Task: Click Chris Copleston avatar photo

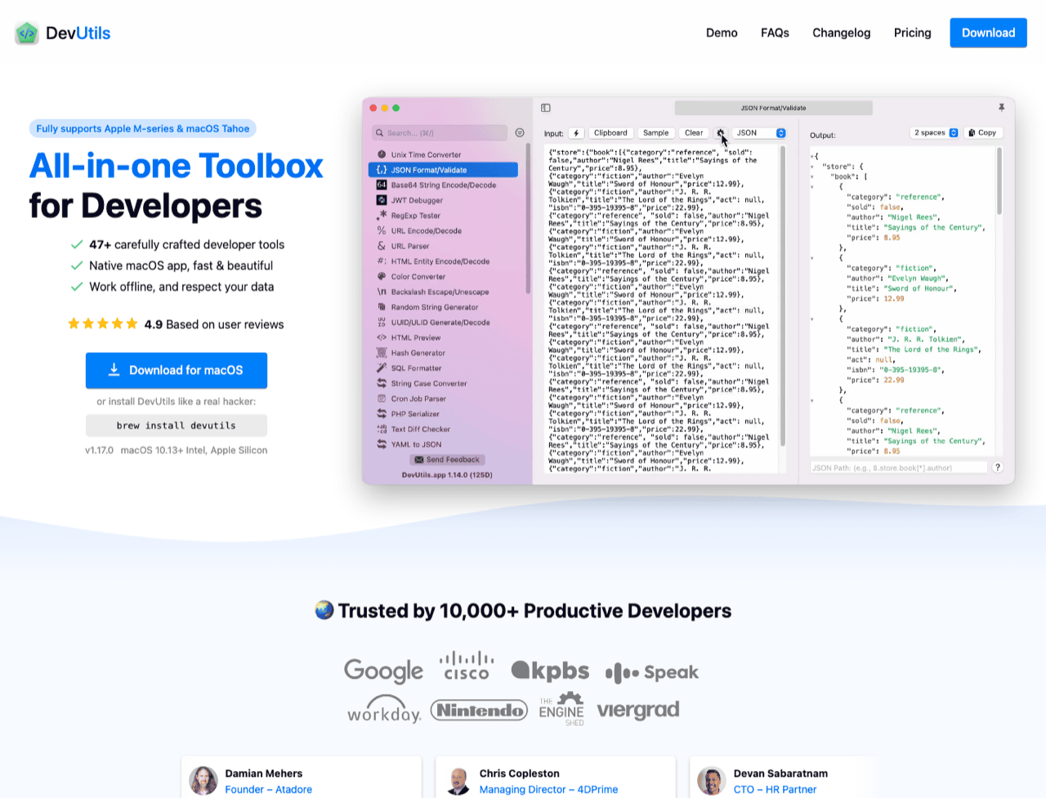Action: [458, 781]
